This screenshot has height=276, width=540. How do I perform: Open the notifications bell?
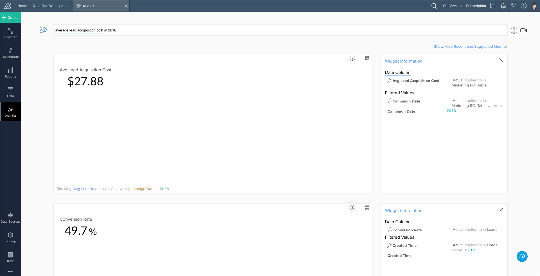pyautogui.click(x=503, y=6)
